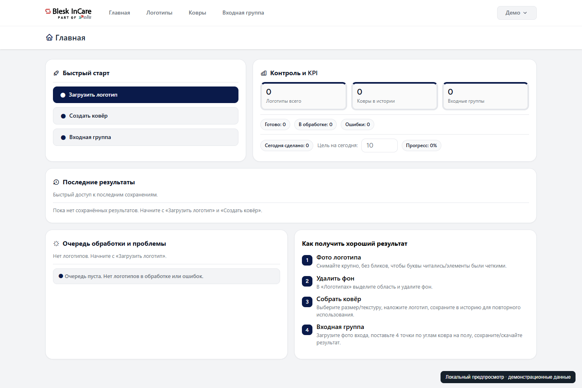Click the Очередь пуста notice row
582x388 pixels.
tap(167, 276)
